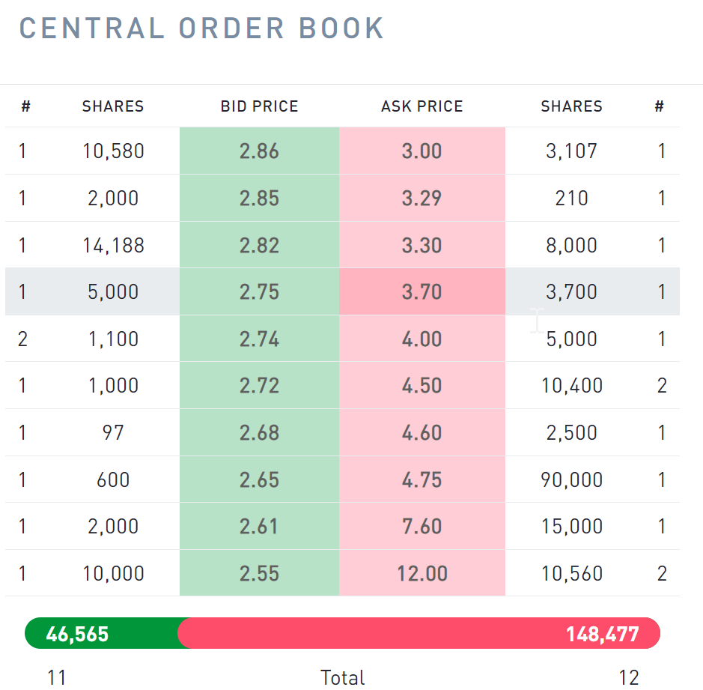This screenshot has height=690, width=703.
Task: Click the 10,580 shares bid cell
Action: [113, 151]
